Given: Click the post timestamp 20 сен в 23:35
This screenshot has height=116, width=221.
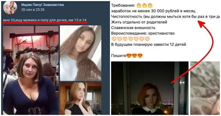Looking at the screenshot, I should 33,10.
